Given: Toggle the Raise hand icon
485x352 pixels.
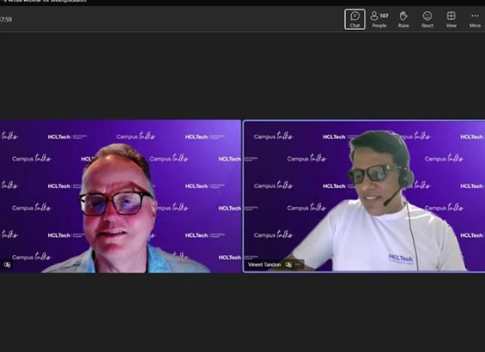Looking at the screenshot, I should click(x=403, y=15).
